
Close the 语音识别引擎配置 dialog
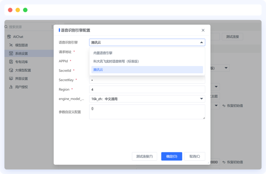coord(203,30)
